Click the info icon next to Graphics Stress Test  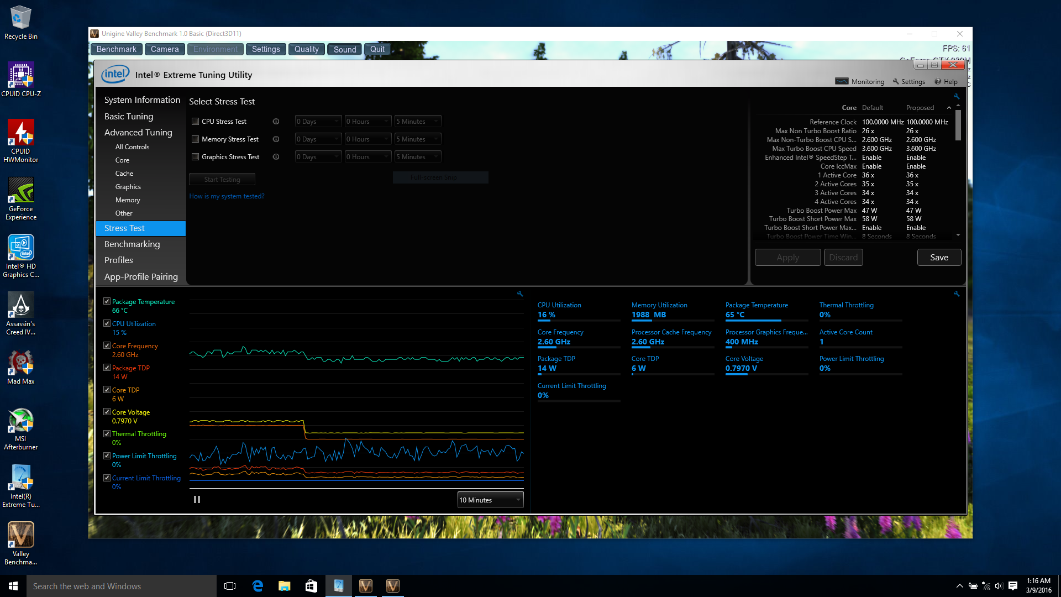(x=276, y=157)
